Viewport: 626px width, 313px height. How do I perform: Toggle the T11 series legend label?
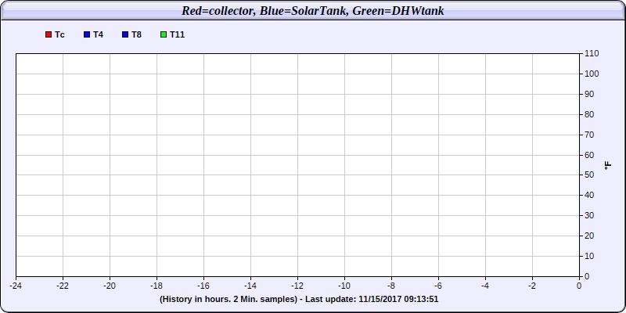point(178,34)
